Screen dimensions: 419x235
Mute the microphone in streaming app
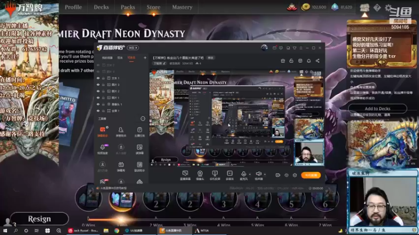244,175
